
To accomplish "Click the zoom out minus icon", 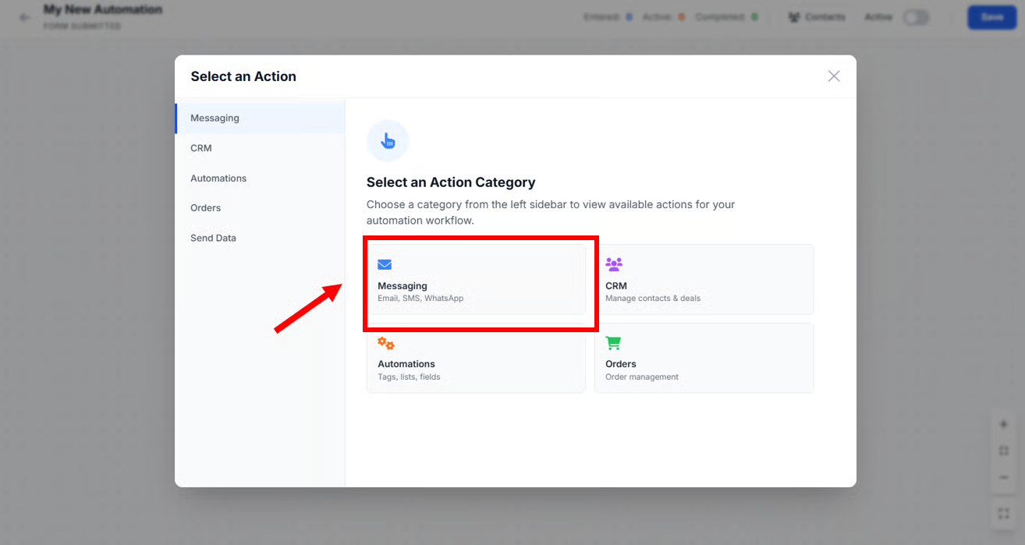I will pyautogui.click(x=1004, y=477).
